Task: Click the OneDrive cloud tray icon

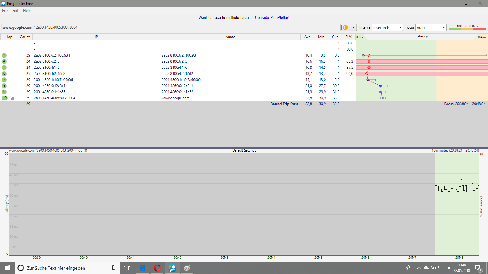Action: click(x=426, y=268)
